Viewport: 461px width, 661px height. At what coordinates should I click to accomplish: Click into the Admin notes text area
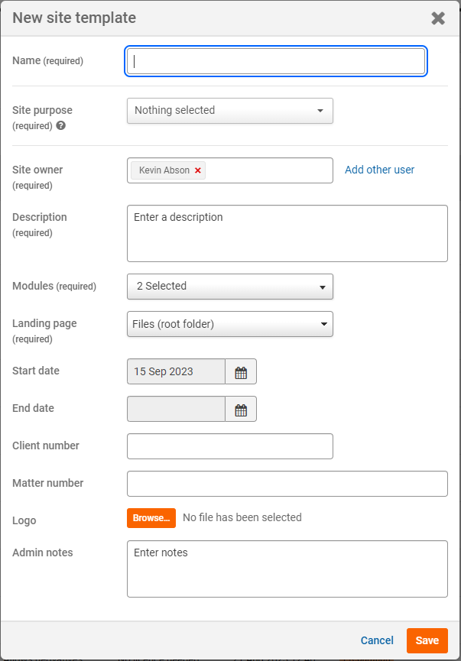point(287,569)
